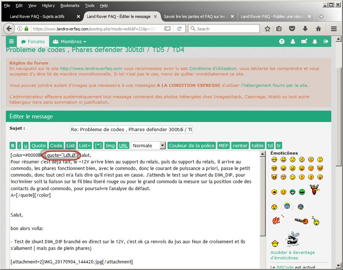Image resolution: width=343 pixels, height=270 pixels.
Task: Open the forum notifications bell icon
Action: coord(314,42)
